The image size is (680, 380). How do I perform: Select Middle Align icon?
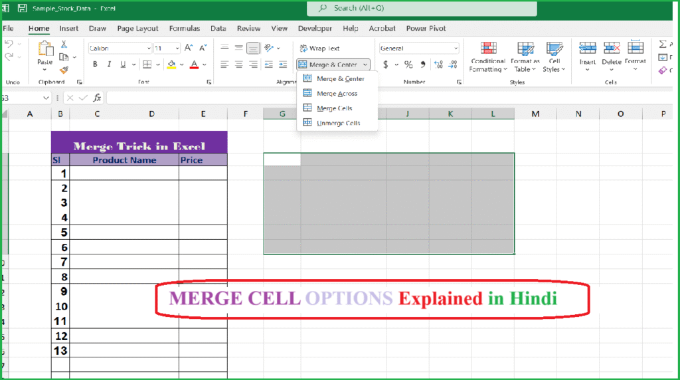tap(238, 48)
